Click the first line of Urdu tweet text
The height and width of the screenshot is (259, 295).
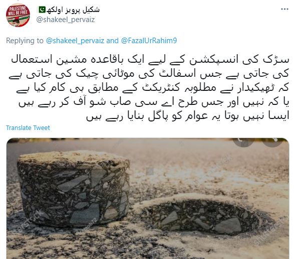tap(150, 59)
